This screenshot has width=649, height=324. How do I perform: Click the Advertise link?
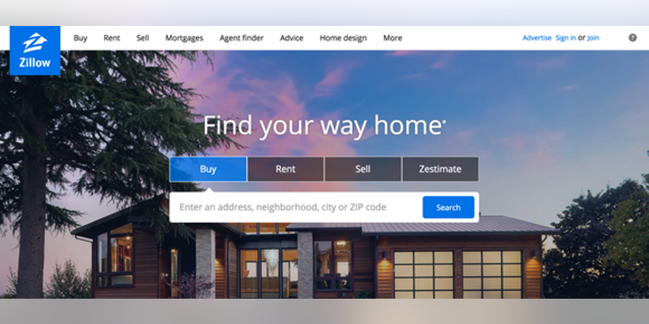click(x=537, y=38)
